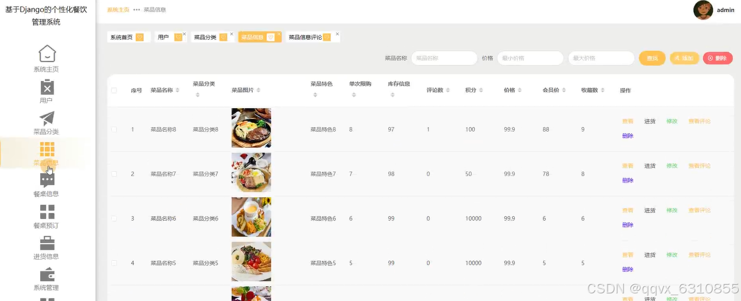Click the orange icon on 系统首页 tab
The image size is (741, 301).
click(x=140, y=37)
